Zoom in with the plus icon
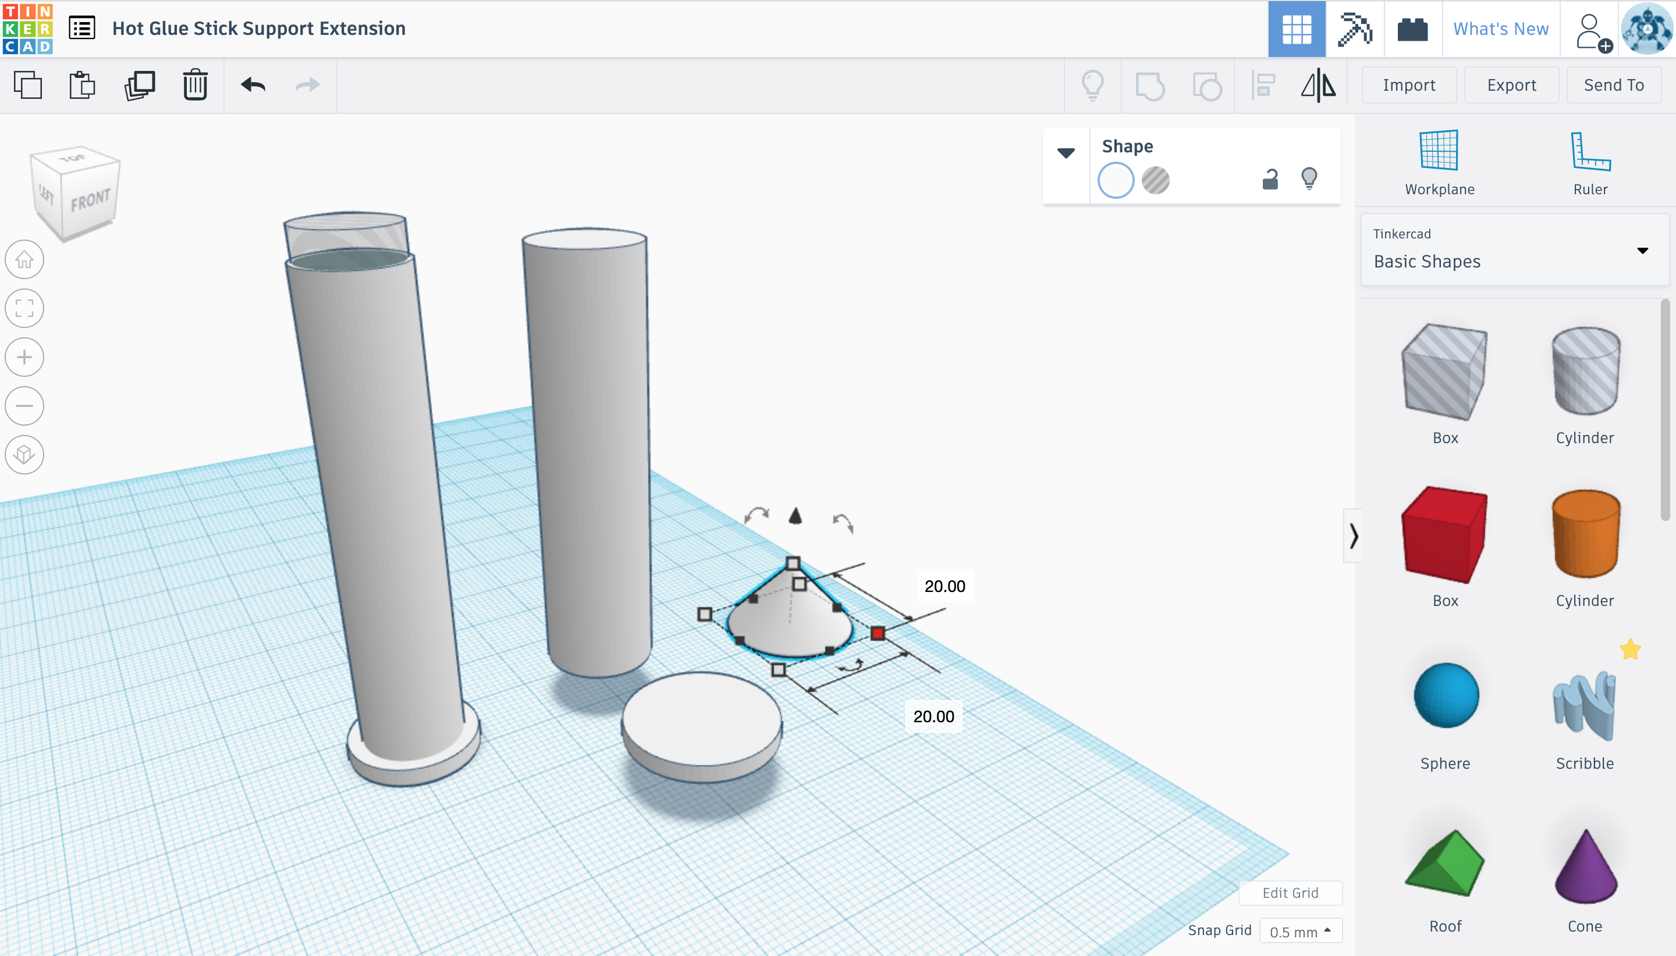 click(24, 357)
